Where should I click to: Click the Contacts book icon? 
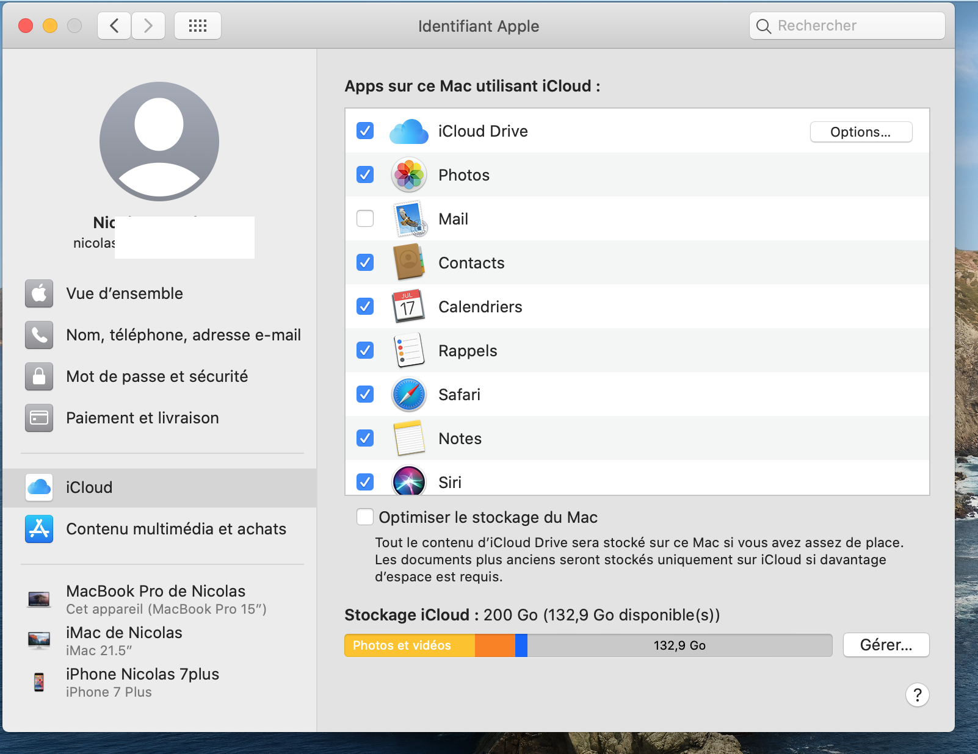pos(408,263)
